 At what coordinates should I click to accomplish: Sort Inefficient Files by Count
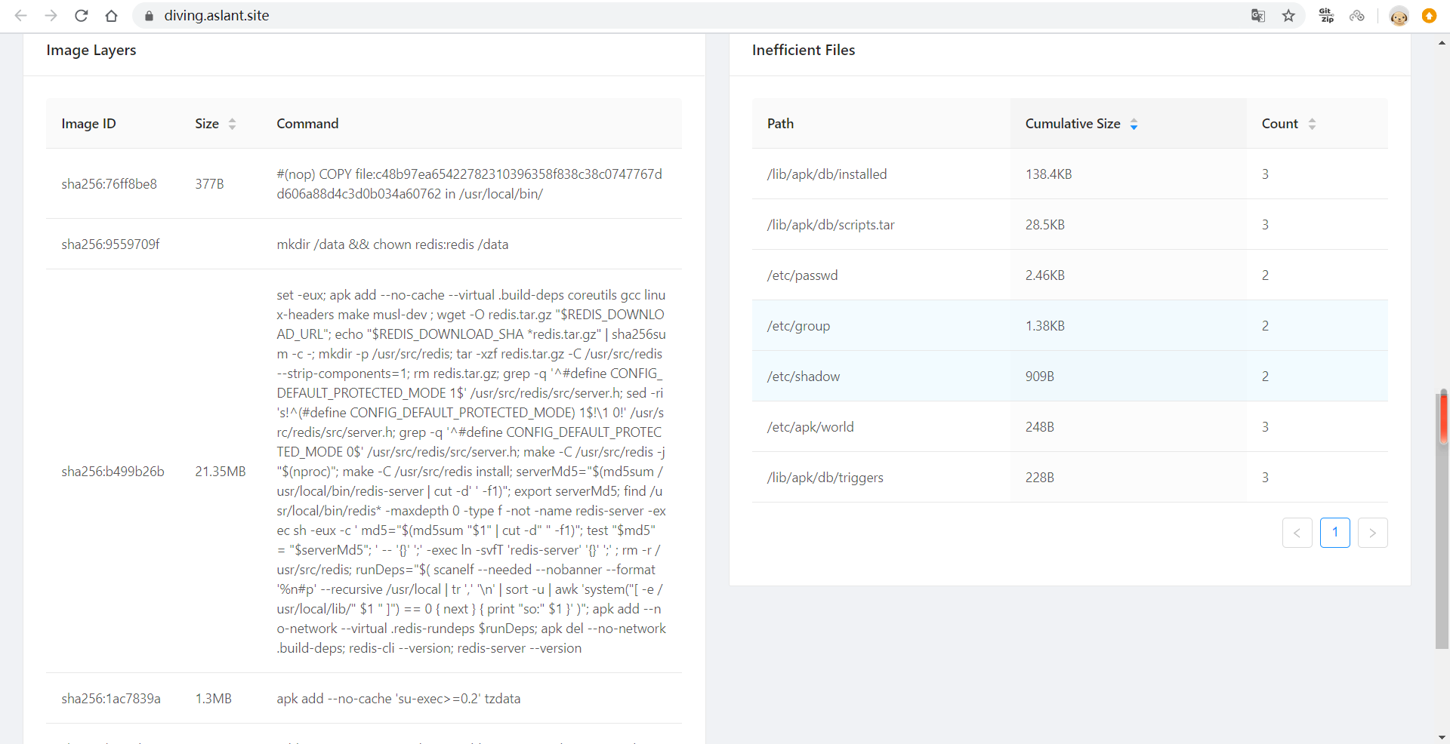(x=1312, y=124)
